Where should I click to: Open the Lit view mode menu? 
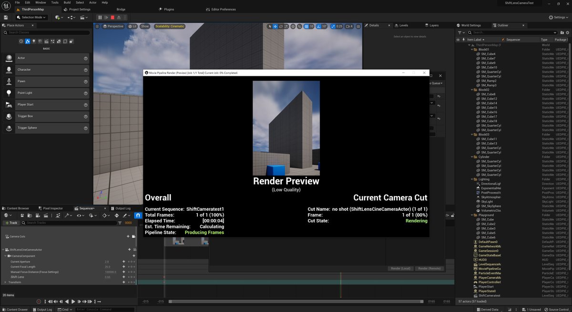point(132,26)
